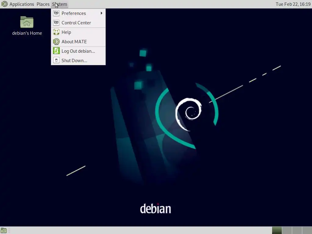Screen dimensions: 312x234
Task: Switch to the second workspace in the switcher
Action: click(287, 230)
